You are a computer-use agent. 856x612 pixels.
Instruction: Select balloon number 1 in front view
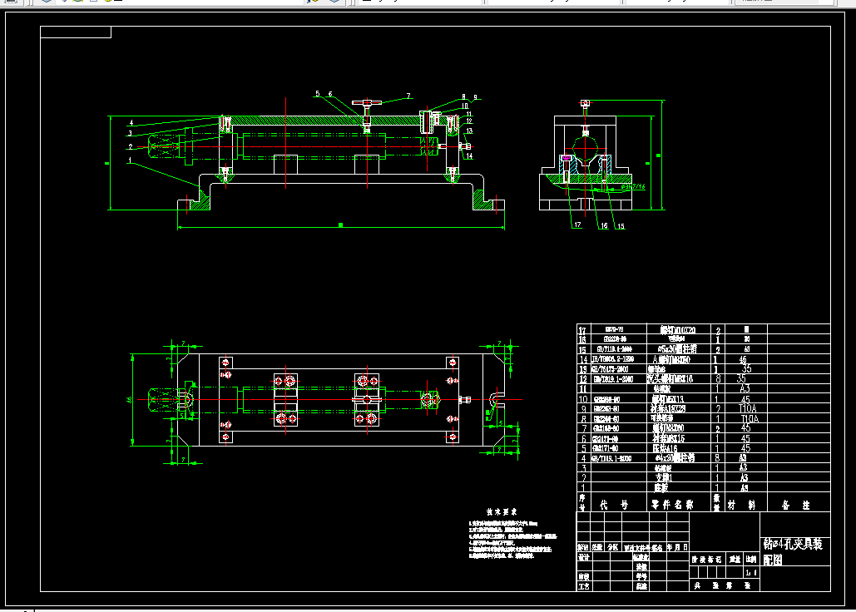click(x=130, y=160)
